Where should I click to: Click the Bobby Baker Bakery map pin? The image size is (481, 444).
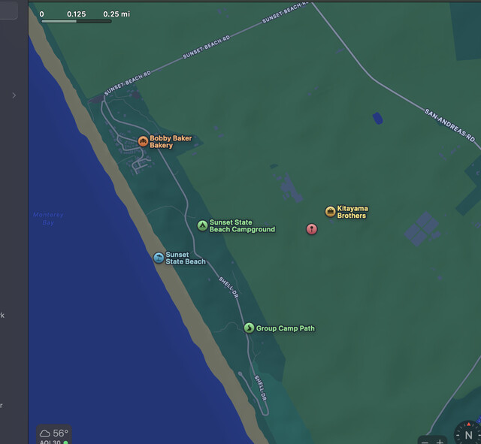click(x=143, y=141)
